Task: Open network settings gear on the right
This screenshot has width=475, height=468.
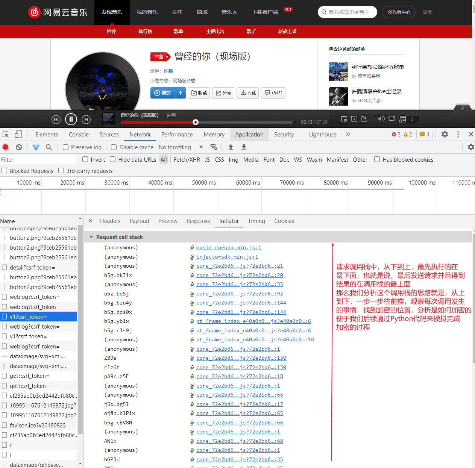Action: (470, 147)
